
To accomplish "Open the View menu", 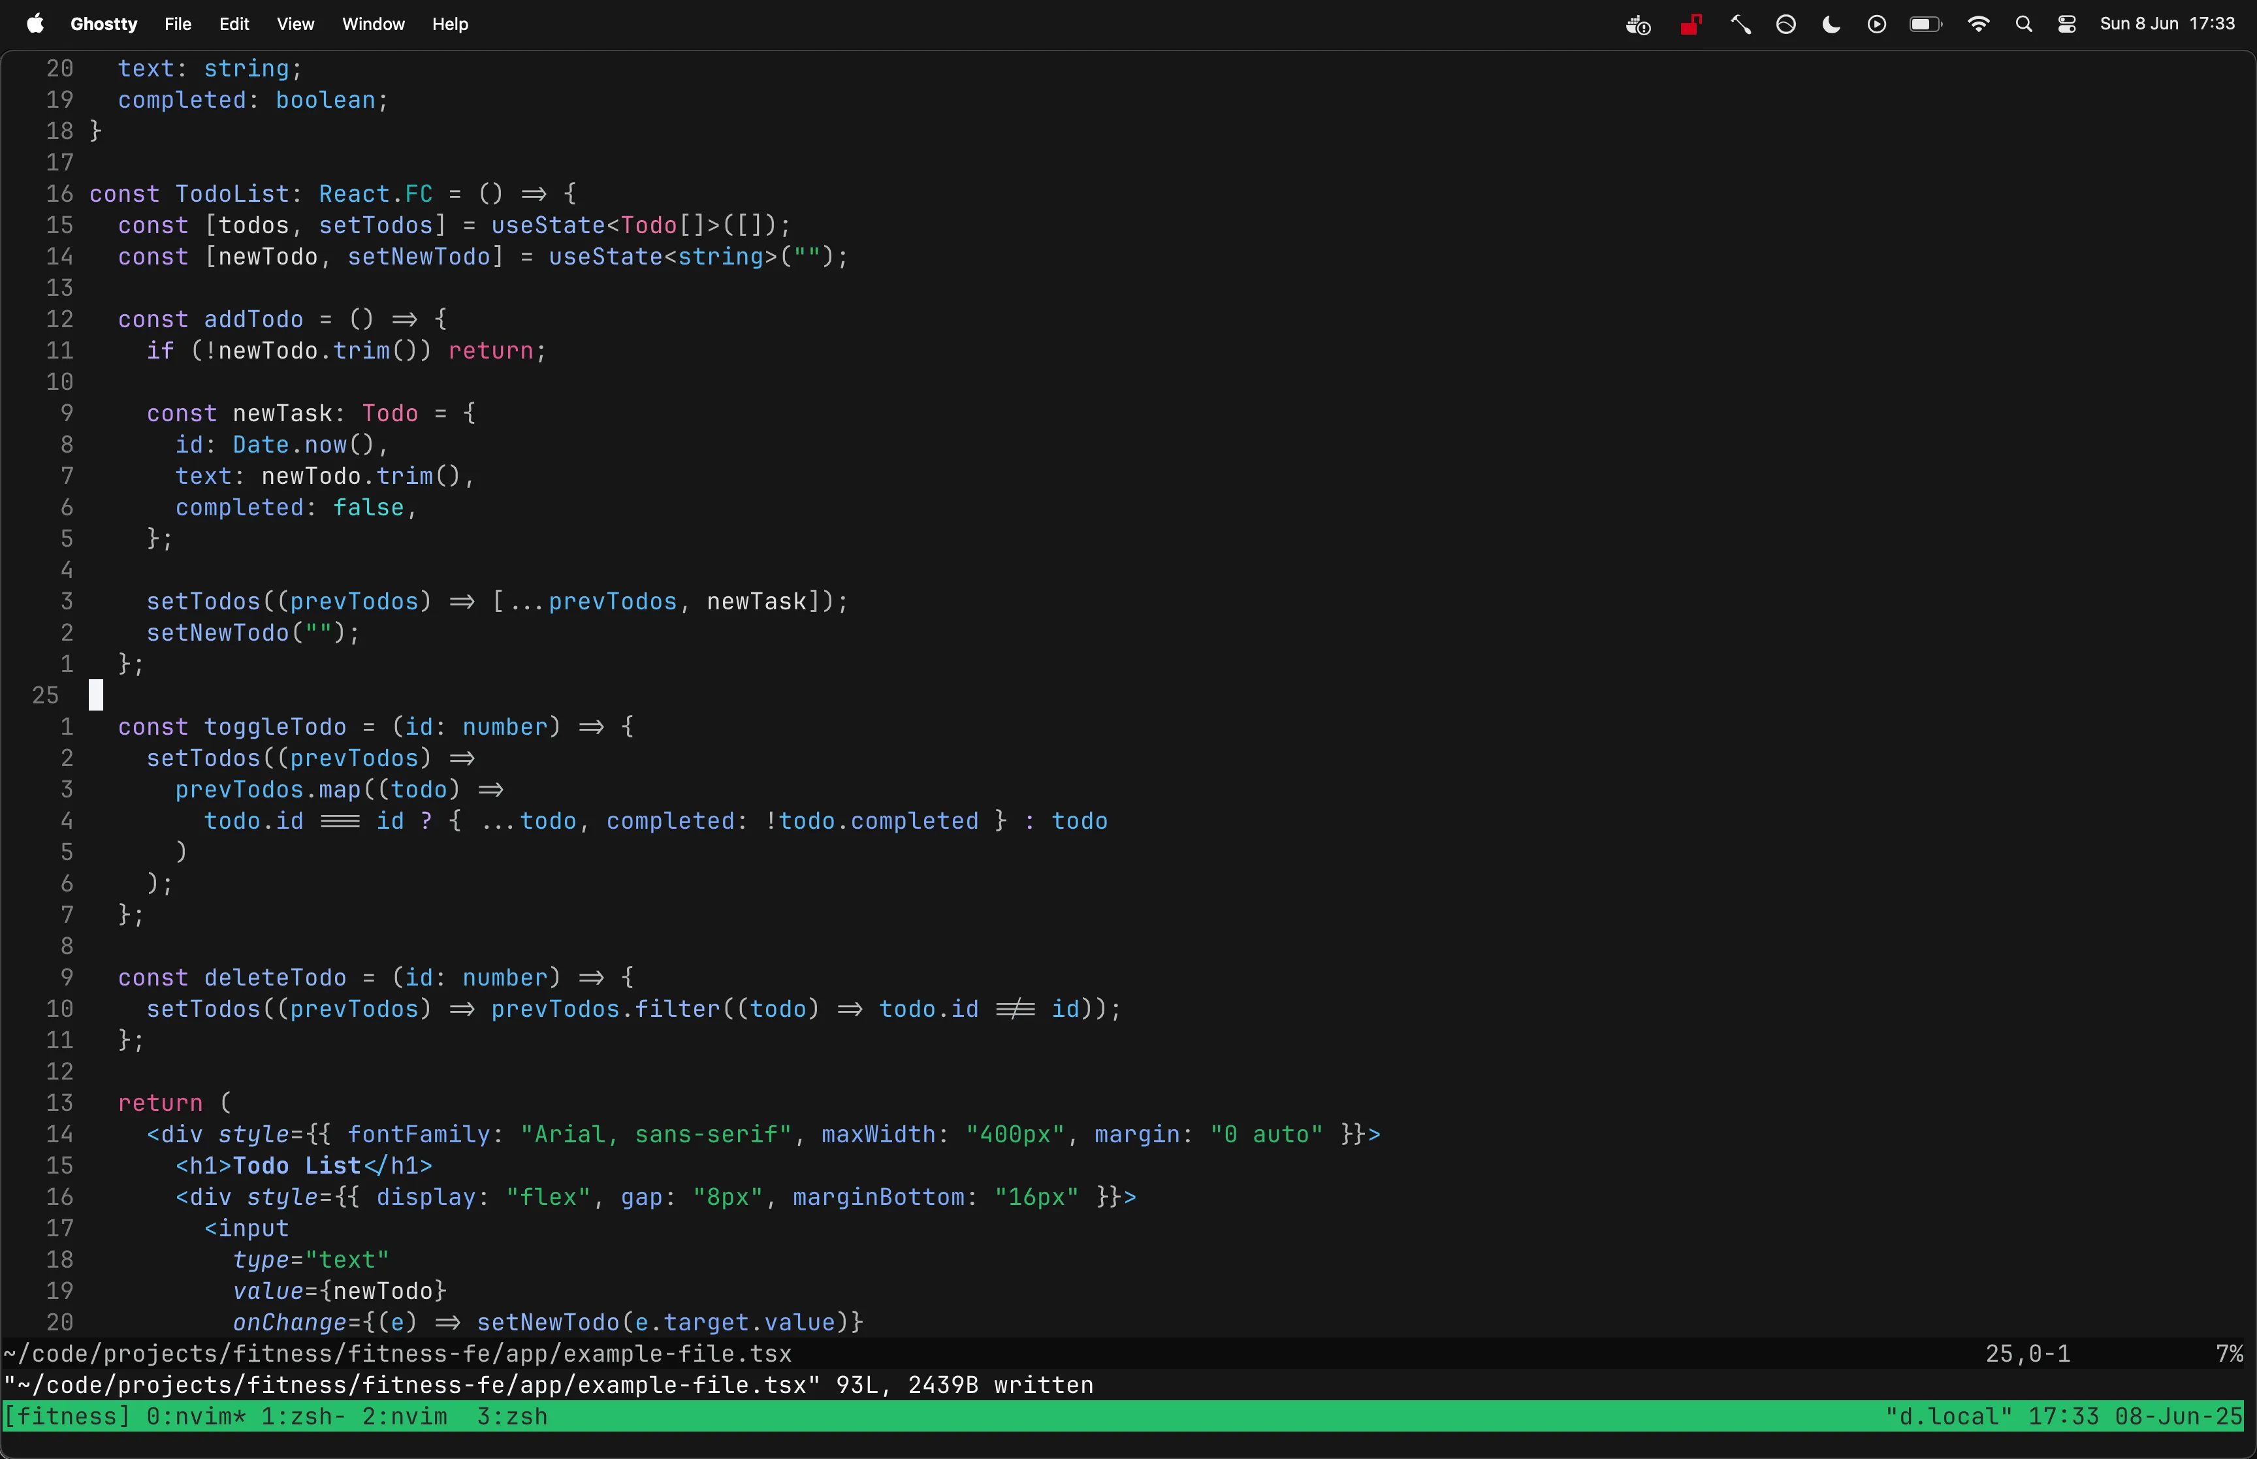I will 295,24.
